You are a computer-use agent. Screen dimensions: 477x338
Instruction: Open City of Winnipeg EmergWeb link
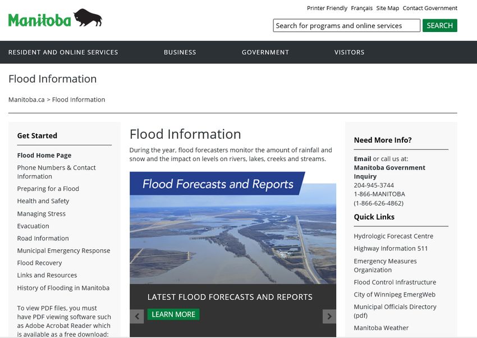tap(395, 295)
